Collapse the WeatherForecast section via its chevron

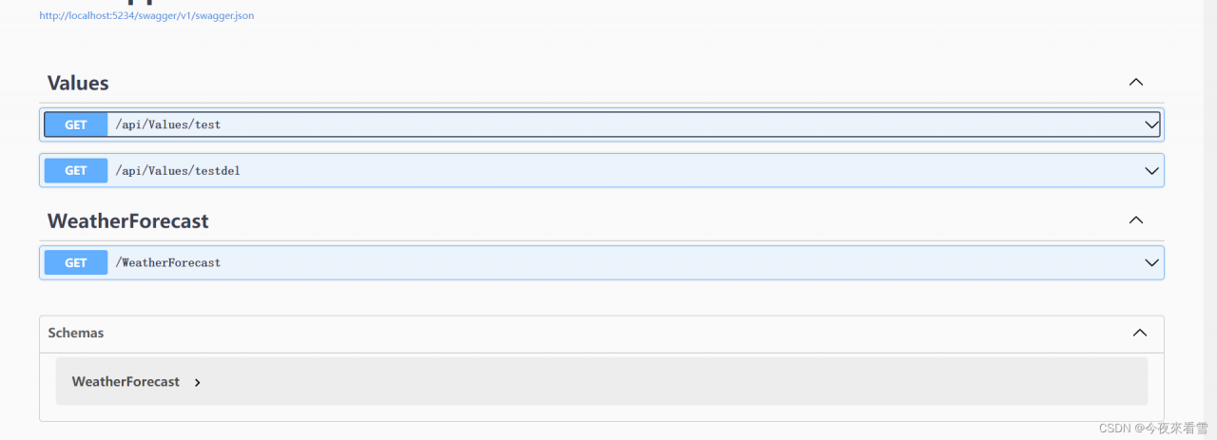(x=1135, y=220)
